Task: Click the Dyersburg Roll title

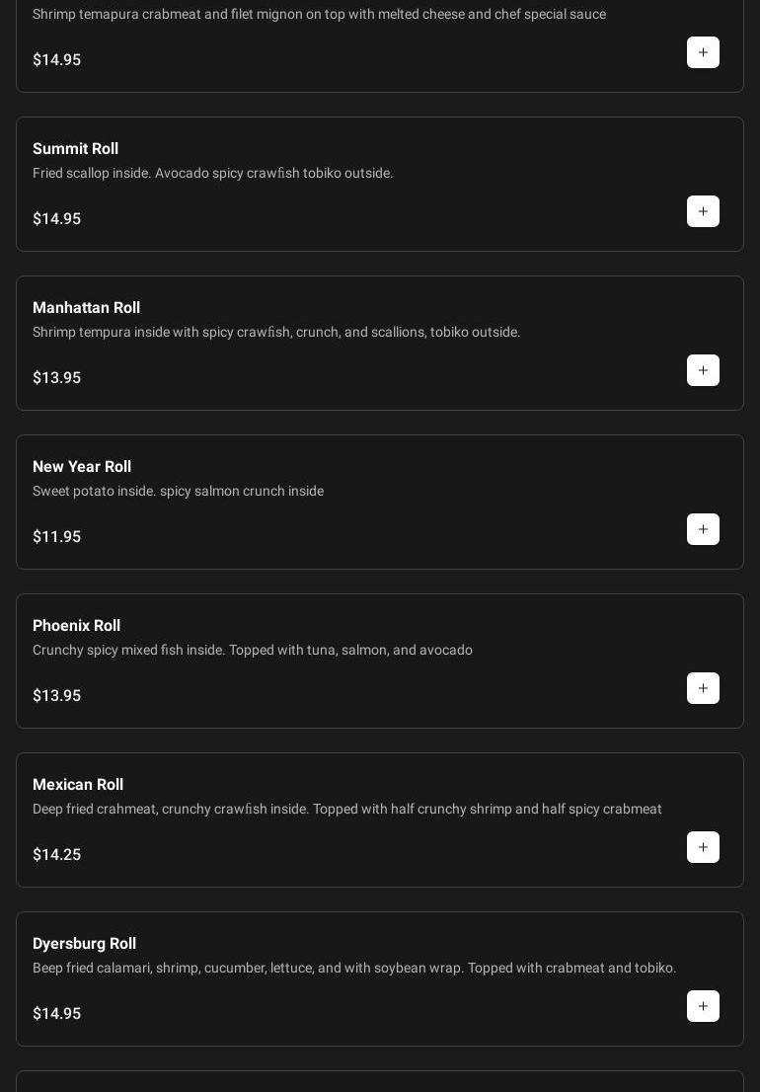Action: 84,944
